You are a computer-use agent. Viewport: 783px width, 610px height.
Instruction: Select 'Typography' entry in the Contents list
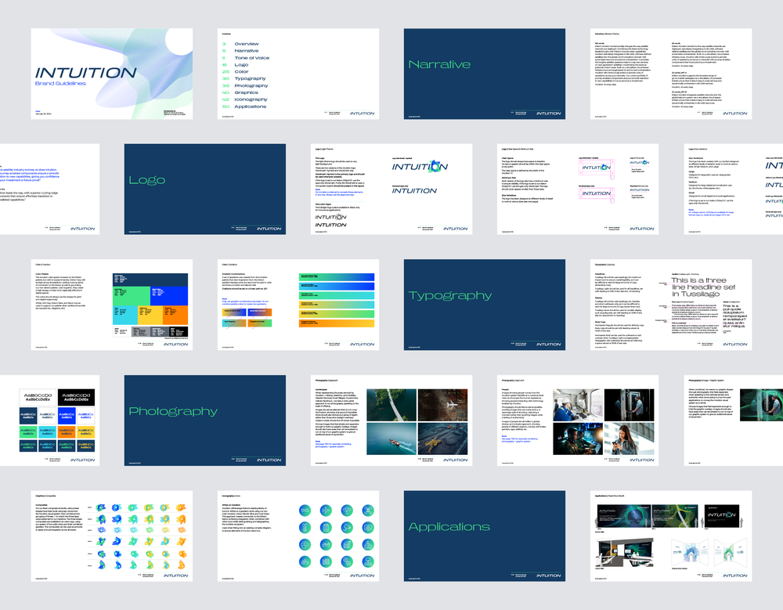(x=250, y=78)
